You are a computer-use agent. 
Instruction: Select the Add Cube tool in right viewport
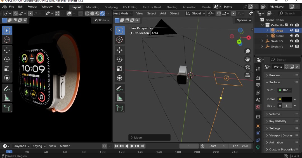[x=119, y=108]
